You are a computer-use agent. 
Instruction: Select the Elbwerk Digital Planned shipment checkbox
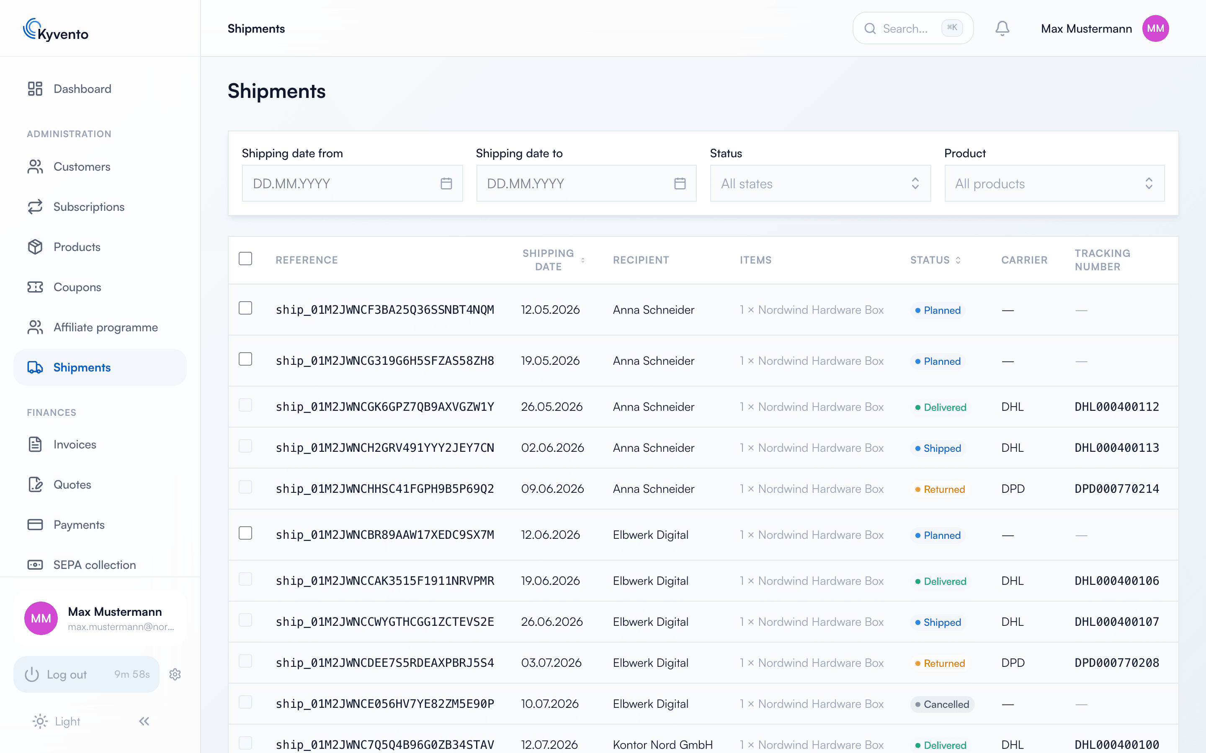pos(245,533)
